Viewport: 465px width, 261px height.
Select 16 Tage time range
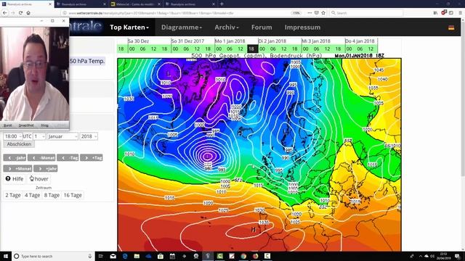pos(73,195)
